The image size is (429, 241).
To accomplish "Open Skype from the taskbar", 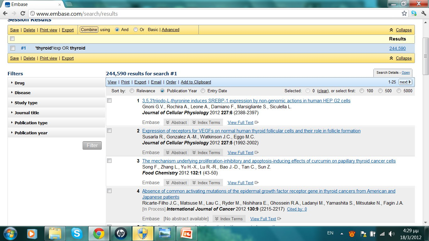I will pos(77,233).
